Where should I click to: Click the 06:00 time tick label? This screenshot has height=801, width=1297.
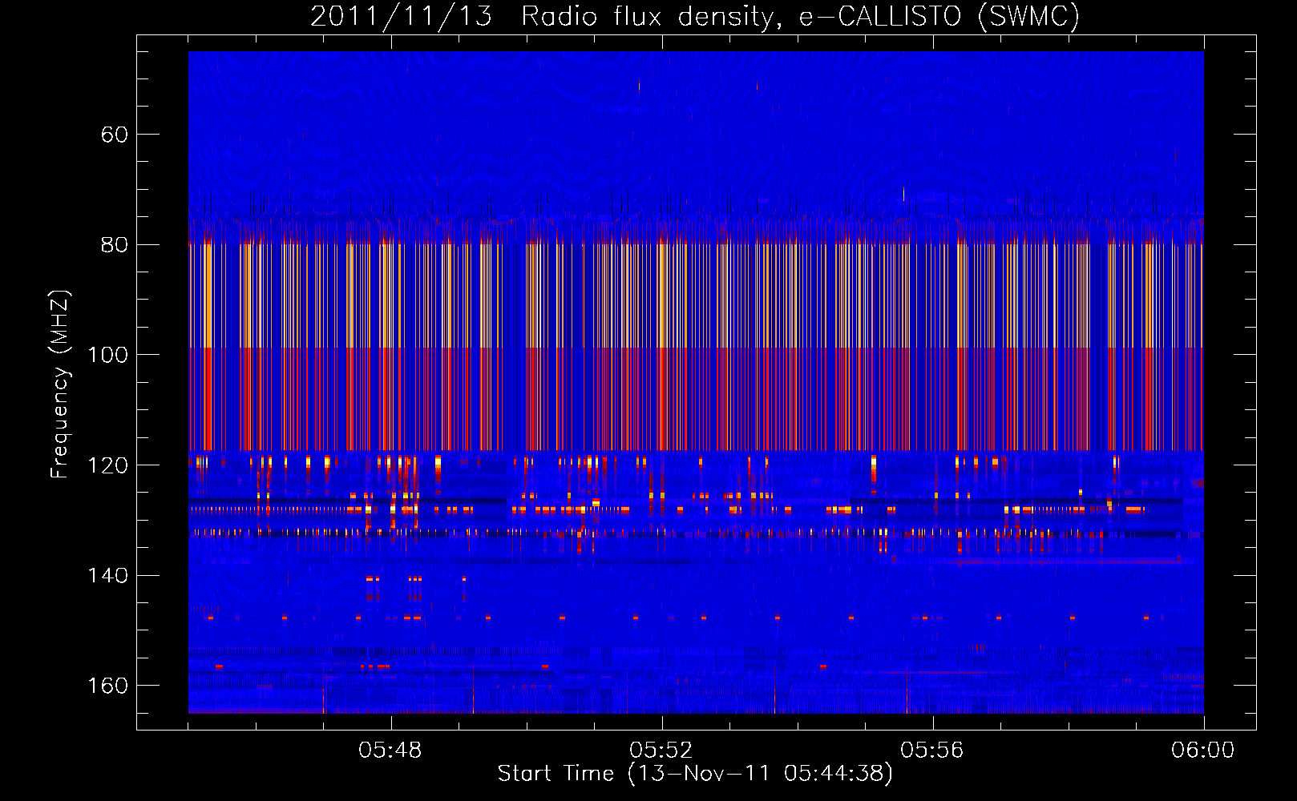pyautogui.click(x=1203, y=750)
